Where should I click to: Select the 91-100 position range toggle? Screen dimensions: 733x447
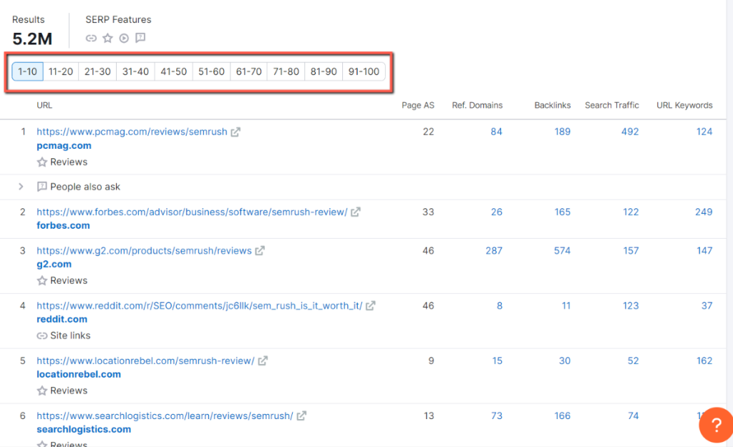point(364,72)
